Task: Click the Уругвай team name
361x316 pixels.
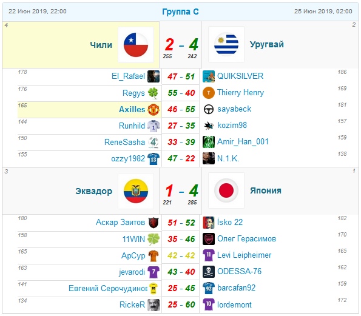Action: pos(266,44)
